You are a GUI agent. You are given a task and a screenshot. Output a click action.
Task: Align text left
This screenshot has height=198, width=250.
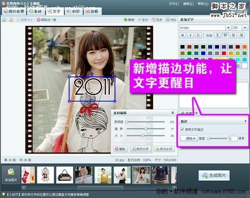[x=225, y=35]
